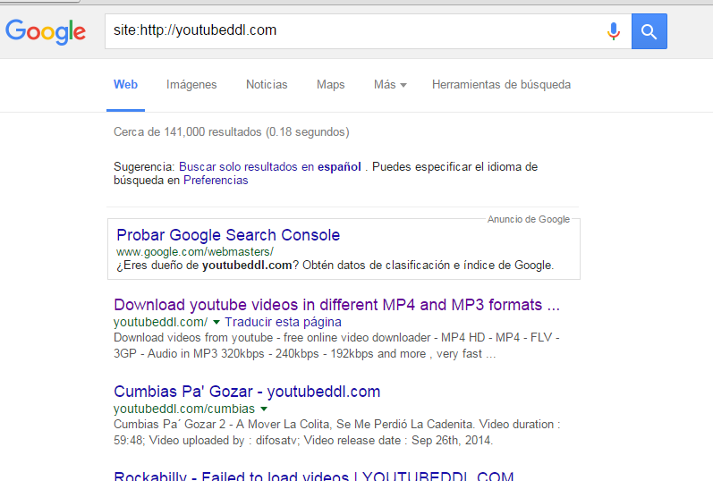This screenshot has height=481, width=713.
Task: Start voice search with the microphone icon
Action: pyautogui.click(x=614, y=31)
